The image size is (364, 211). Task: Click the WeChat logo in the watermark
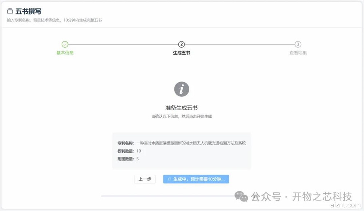click(241, 196)
